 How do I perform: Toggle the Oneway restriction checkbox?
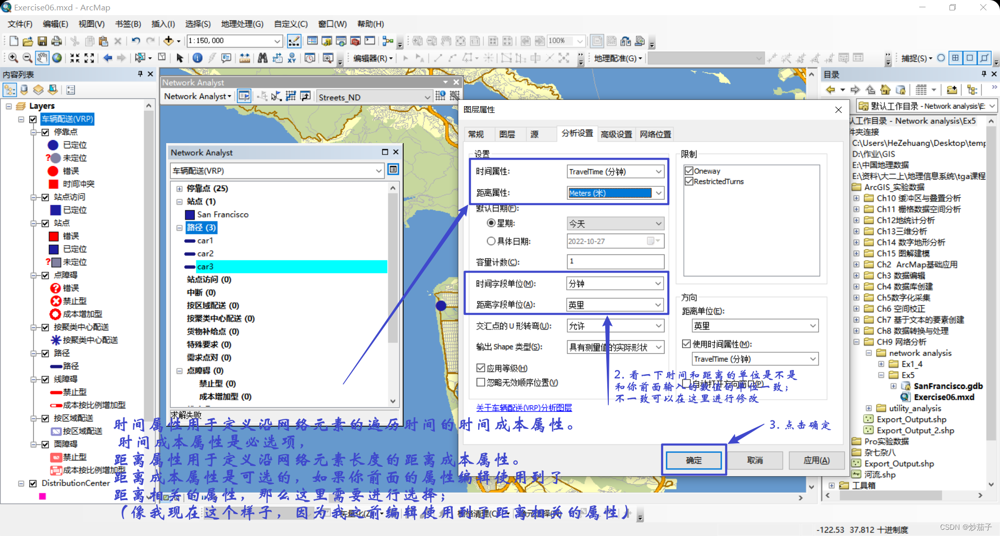click(x=689, y=171)
